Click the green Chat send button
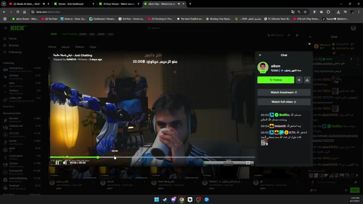The width and height of the screenshot is (363, 204). point(355,190)
